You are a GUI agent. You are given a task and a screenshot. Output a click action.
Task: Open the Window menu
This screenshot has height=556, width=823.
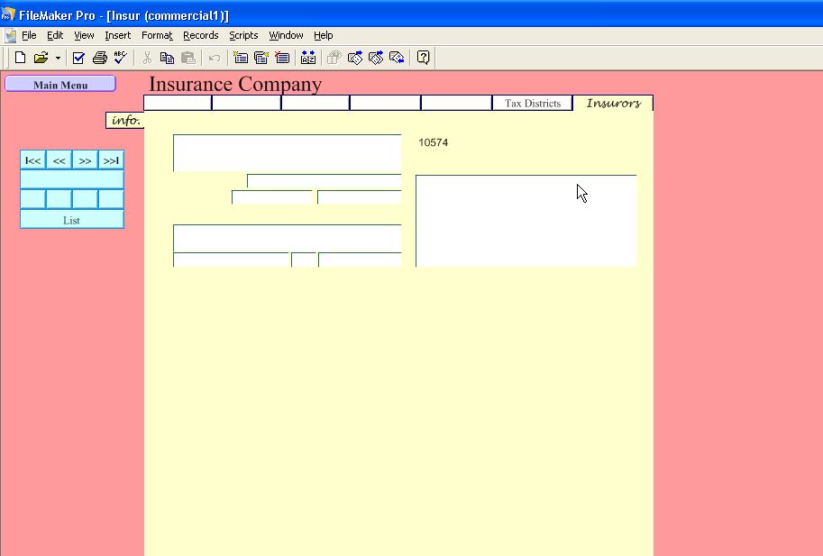(x=286, y=35)
